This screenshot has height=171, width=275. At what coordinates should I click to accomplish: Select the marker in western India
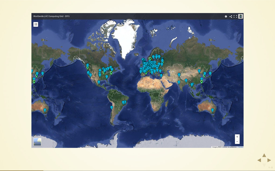179,83
